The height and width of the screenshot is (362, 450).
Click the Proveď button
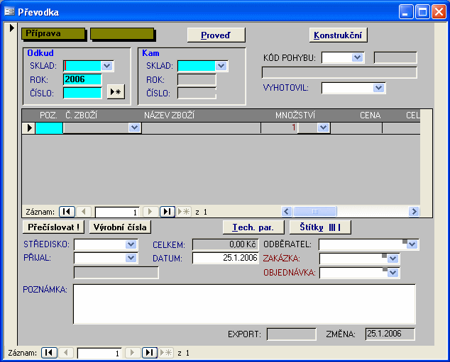[216, 35]
